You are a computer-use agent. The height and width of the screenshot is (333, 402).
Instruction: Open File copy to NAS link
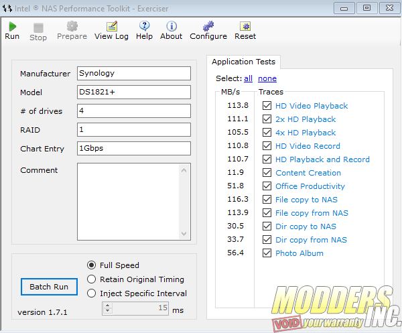306,200
